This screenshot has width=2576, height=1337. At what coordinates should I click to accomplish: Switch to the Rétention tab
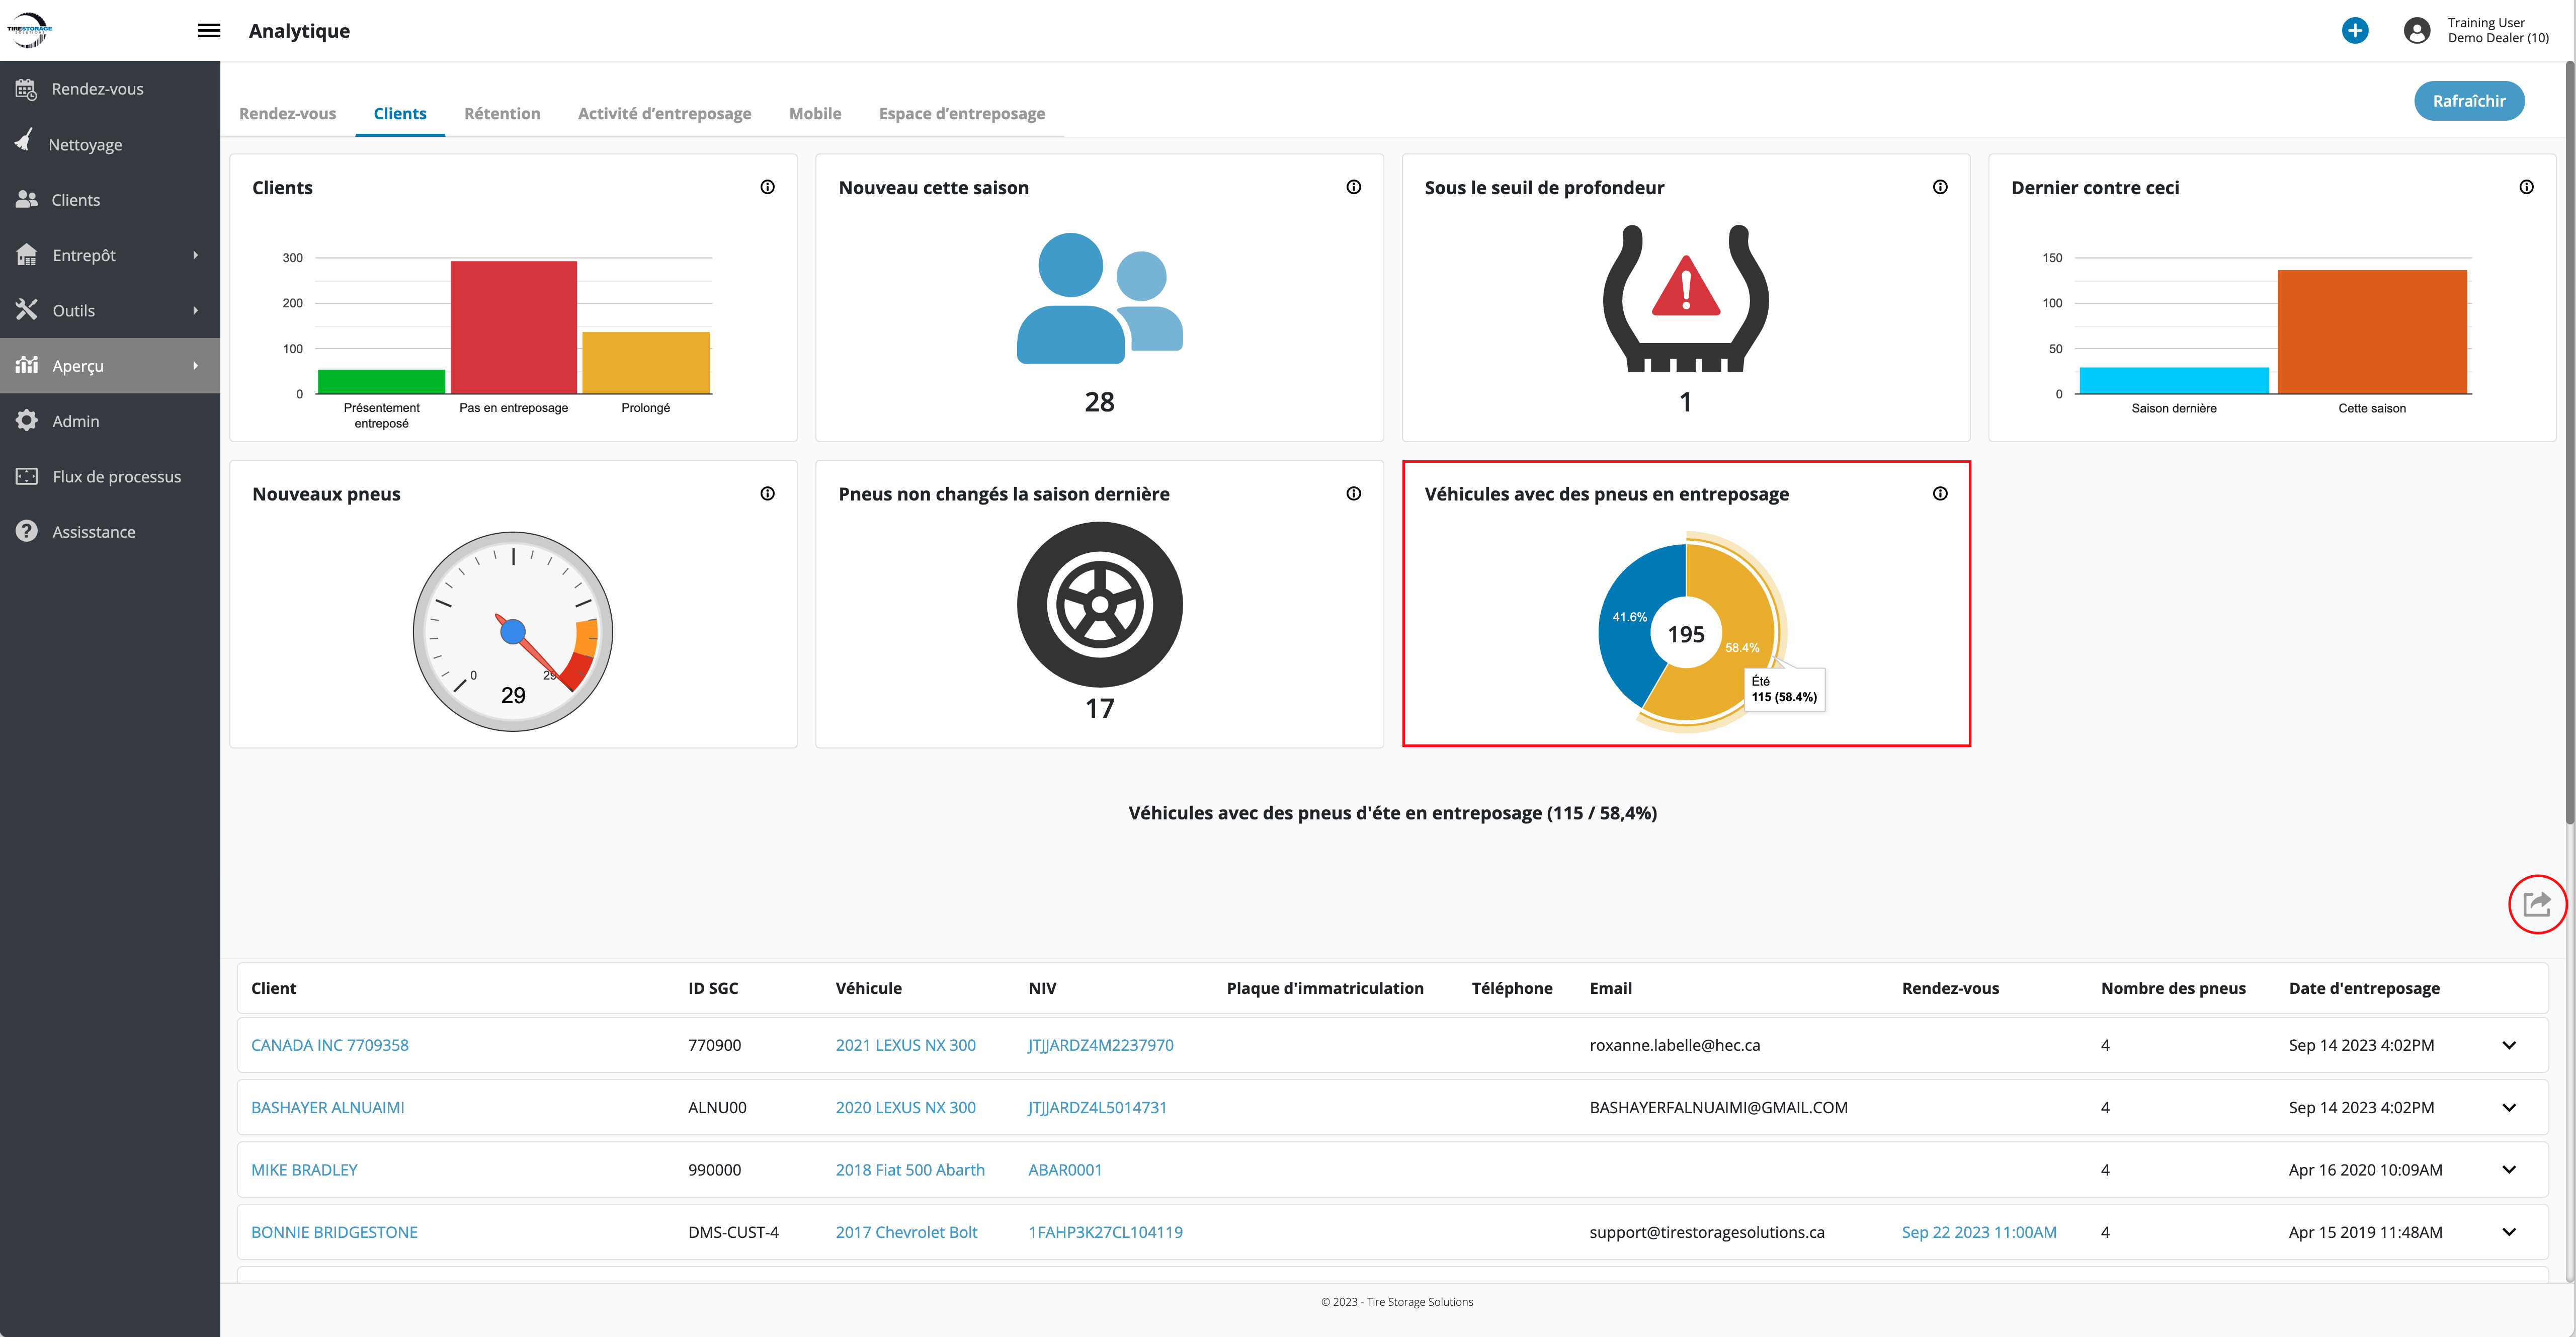click(502, 113)
